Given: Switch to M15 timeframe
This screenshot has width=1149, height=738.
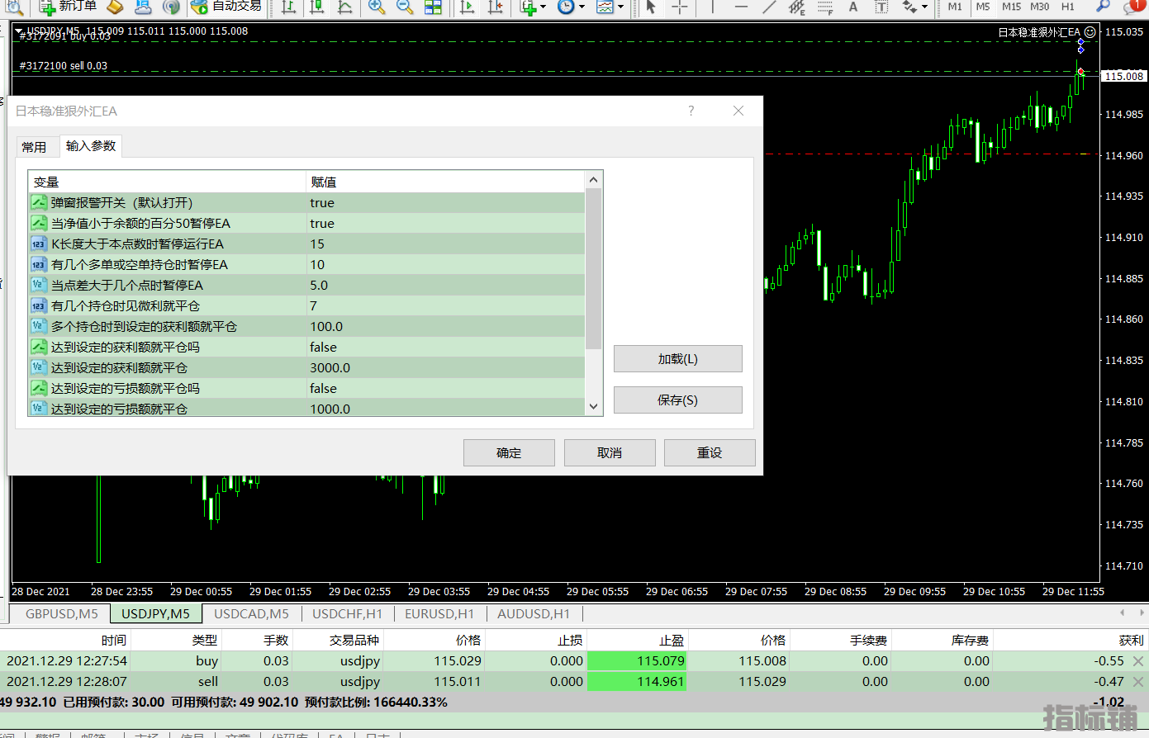Looking at the screenshot, I should click(1011, 7).
